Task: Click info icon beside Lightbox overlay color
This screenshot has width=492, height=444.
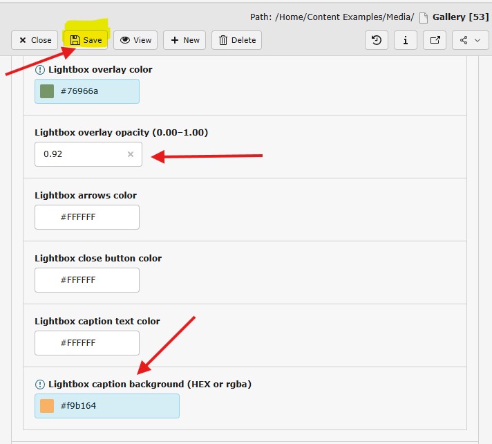Action: click(39, 70)
